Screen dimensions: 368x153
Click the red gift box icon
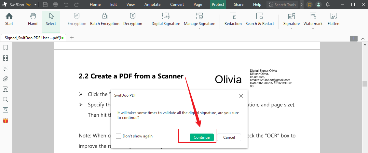click(6, 120)
